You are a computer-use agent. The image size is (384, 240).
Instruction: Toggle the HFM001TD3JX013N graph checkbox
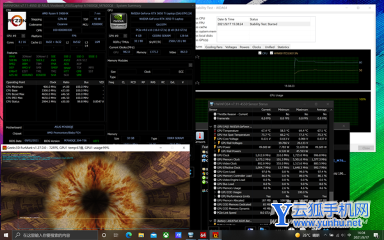click(x=271, y=53)
